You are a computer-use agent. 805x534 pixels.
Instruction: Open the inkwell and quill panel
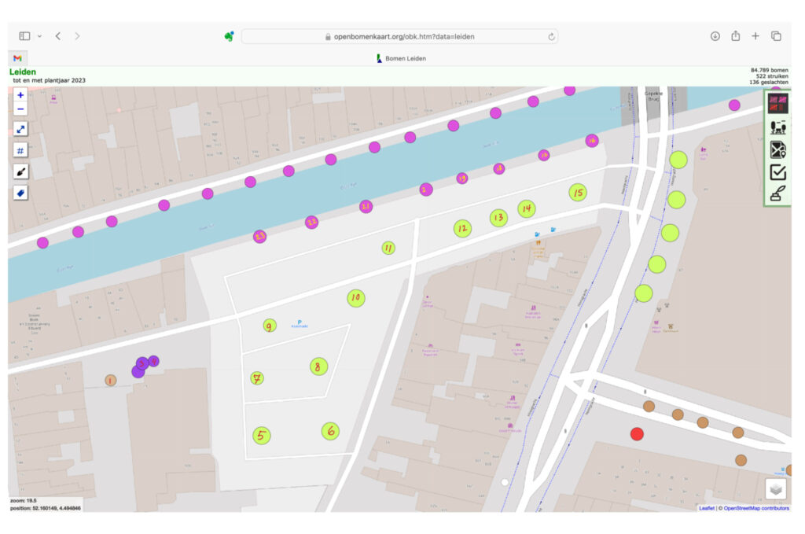[x=777, y=194]
